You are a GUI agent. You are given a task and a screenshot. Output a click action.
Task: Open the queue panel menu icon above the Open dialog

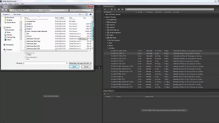99,6
